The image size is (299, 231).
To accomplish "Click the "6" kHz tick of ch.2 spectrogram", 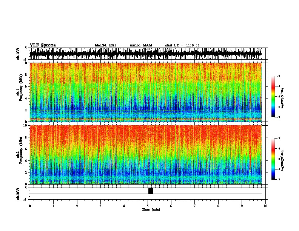I will pyautogui.click(x=26, y=149).
